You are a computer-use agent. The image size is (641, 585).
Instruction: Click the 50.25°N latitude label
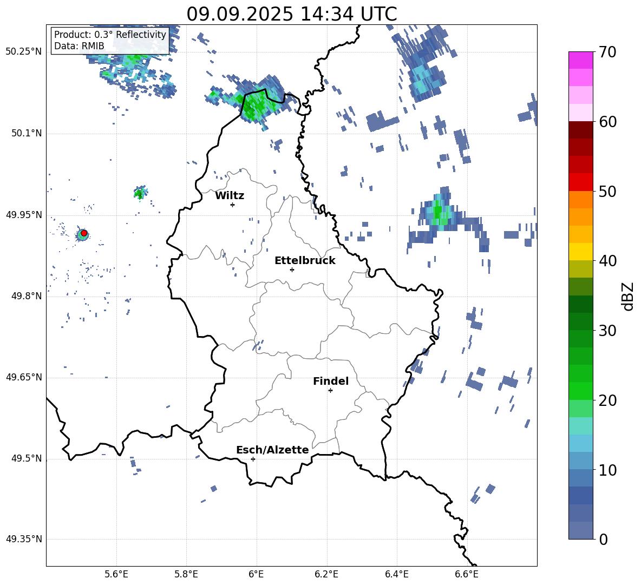(24, 52)
